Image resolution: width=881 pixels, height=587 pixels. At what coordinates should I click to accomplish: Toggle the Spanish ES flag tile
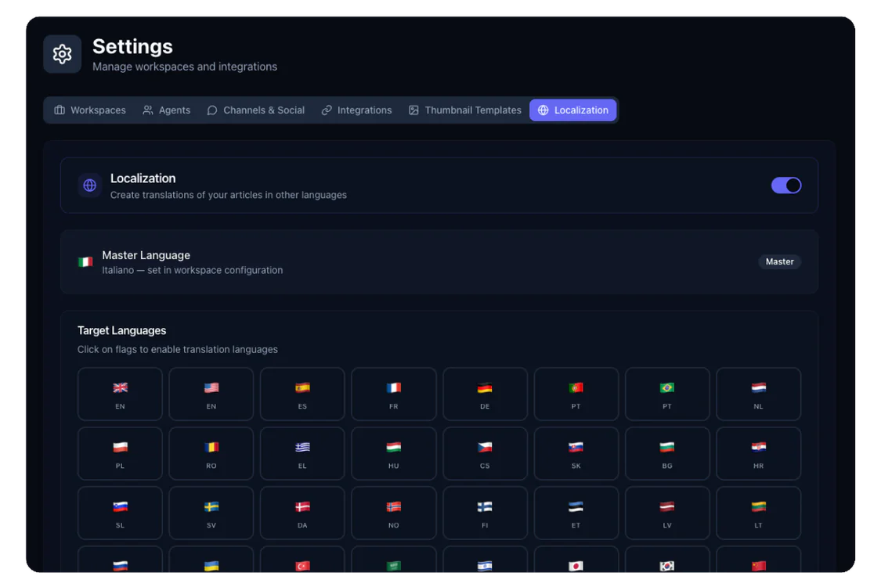[302, 394]
